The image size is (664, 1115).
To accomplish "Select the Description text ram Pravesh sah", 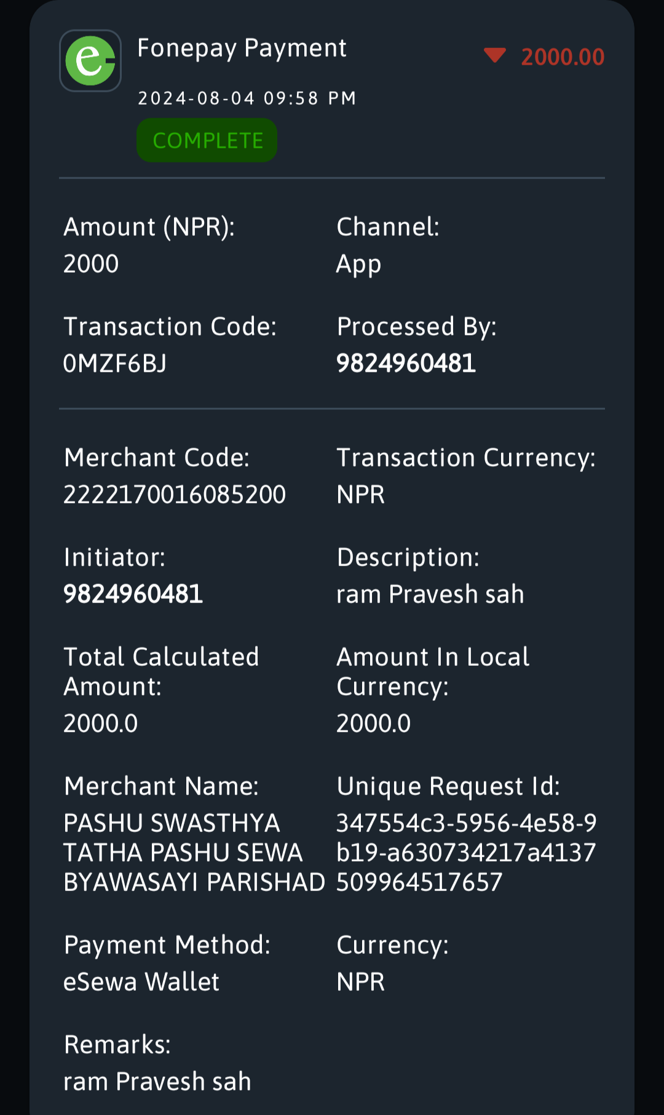I will tap(430, 594).
